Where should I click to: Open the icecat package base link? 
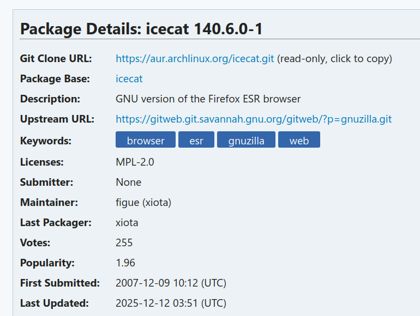(129, 78)
